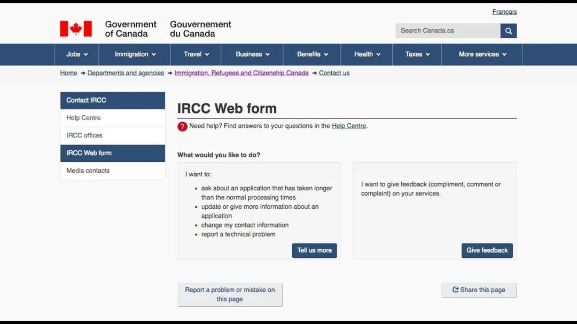Open the Health dropdown menu

click(x=367, y=54)
